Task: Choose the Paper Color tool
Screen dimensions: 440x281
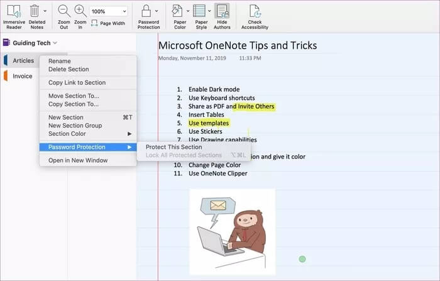Action: coord(180,11)
